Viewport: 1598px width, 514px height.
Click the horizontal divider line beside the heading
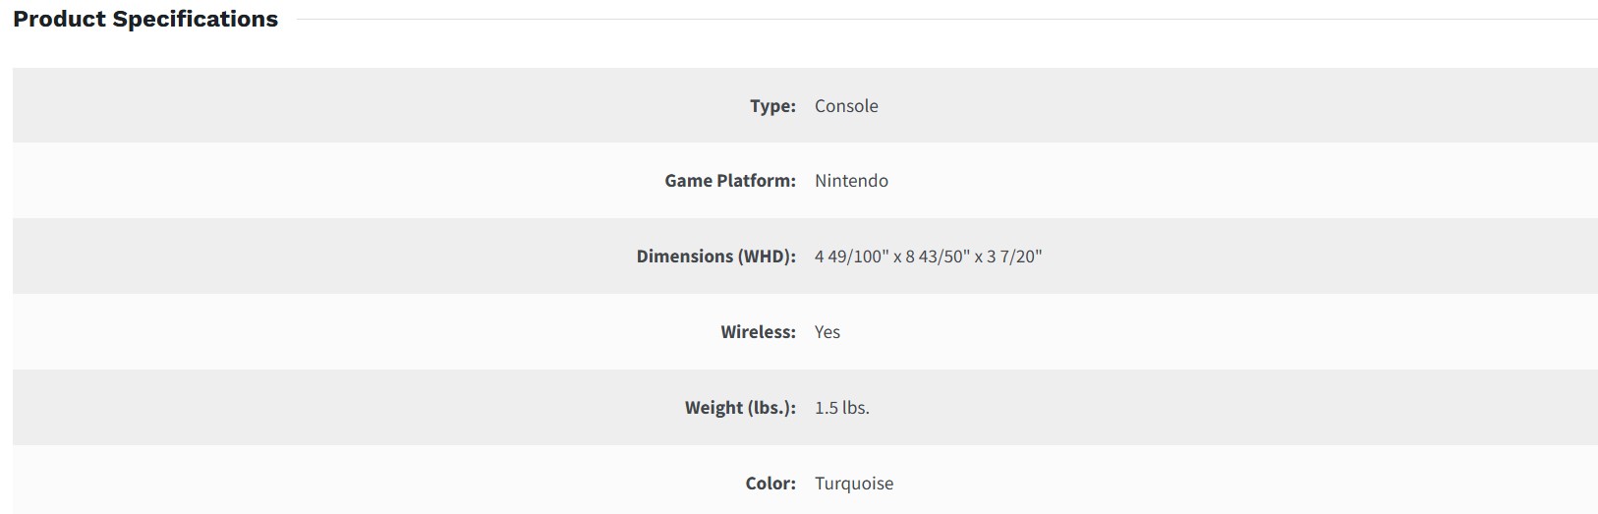pos(943,19)
